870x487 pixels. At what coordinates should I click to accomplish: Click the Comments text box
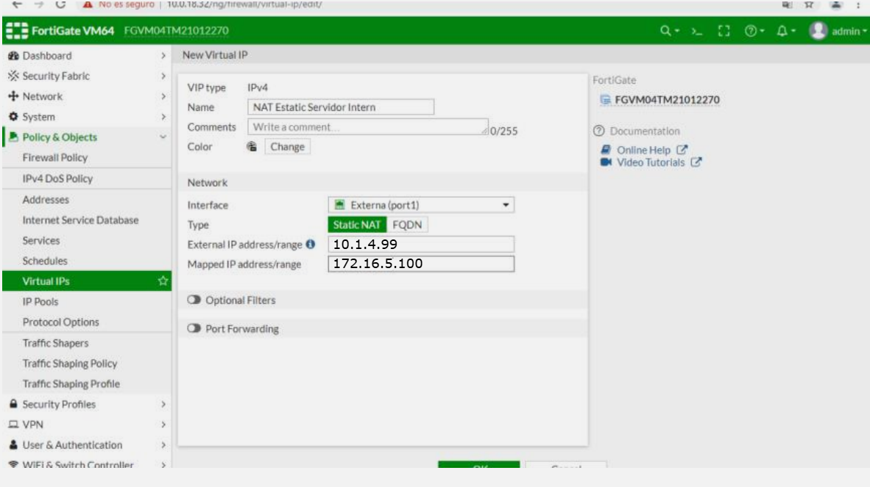368,127
